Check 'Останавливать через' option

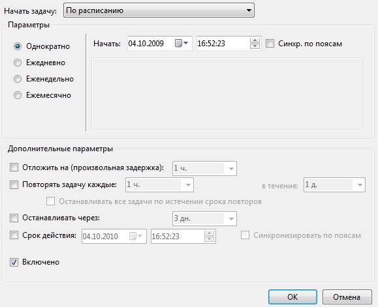pos(14,218)
